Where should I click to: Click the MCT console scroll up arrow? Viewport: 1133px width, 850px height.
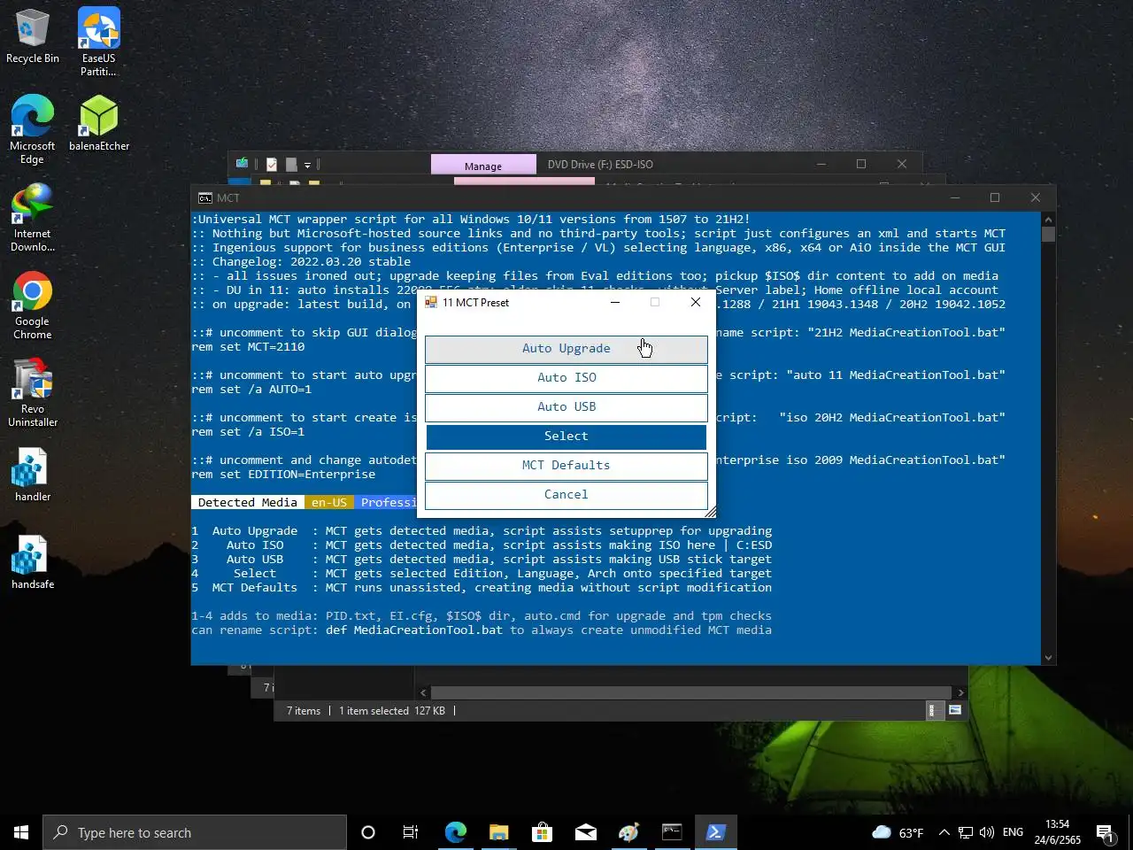tap(1049, 220)
